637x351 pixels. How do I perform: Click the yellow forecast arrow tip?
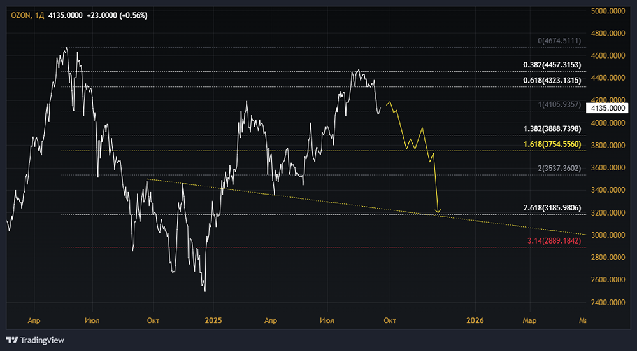[438, 210]
